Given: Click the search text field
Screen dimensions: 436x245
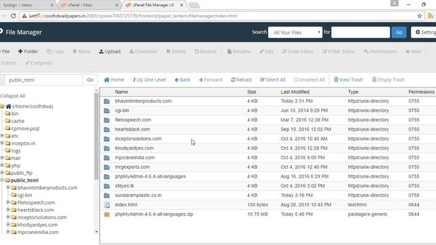Looking at the screenshot, I should click(x=360, y=33).
